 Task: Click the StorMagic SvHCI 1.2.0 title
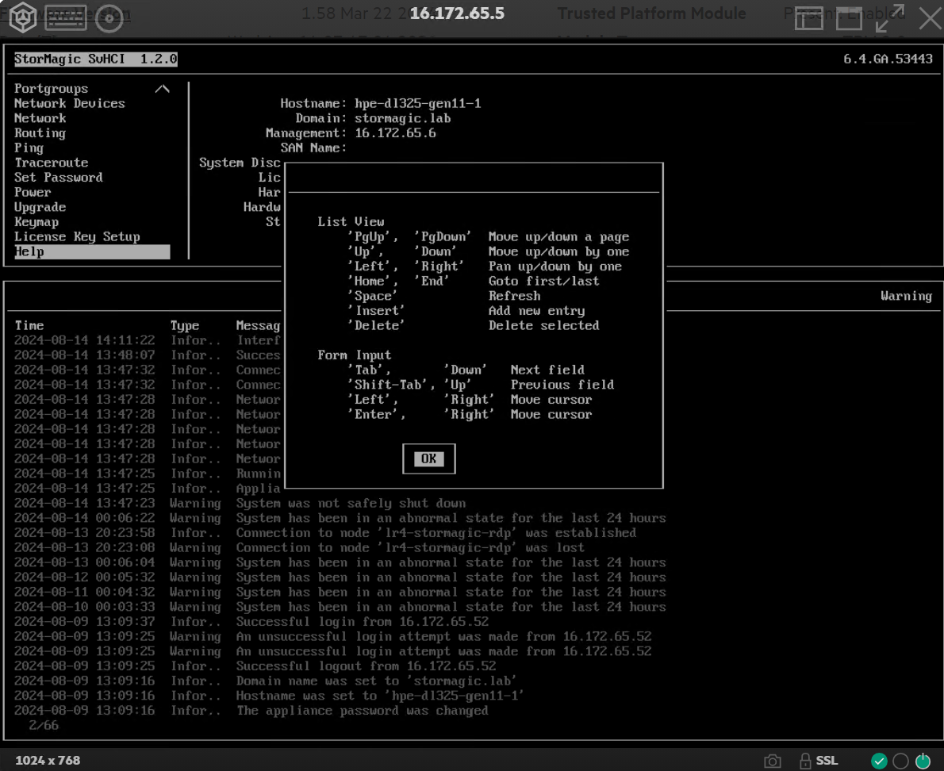coord(96,59)
